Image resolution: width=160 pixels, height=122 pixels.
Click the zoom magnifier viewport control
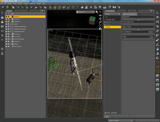(x=100, y=22)
